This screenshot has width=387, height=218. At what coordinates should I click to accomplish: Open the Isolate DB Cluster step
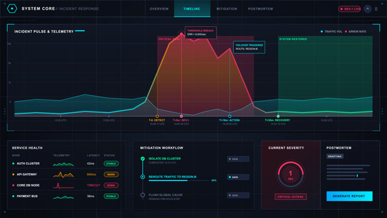pyautogui.click(x=164, y=159)
